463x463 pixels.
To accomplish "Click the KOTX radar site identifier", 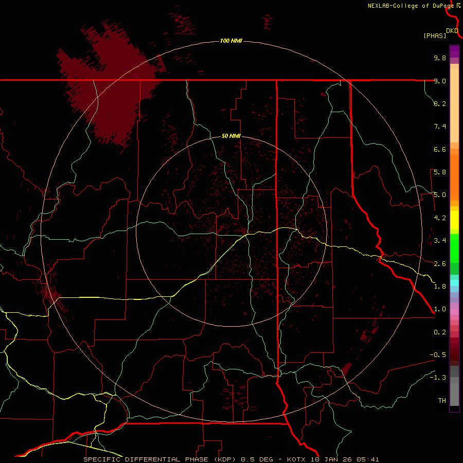I will 296,459.
